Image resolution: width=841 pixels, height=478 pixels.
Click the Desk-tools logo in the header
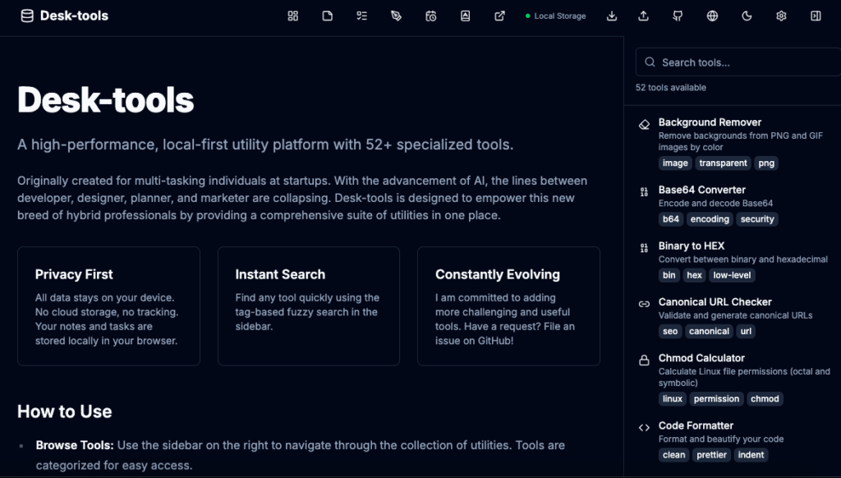[x=65, y=16]
